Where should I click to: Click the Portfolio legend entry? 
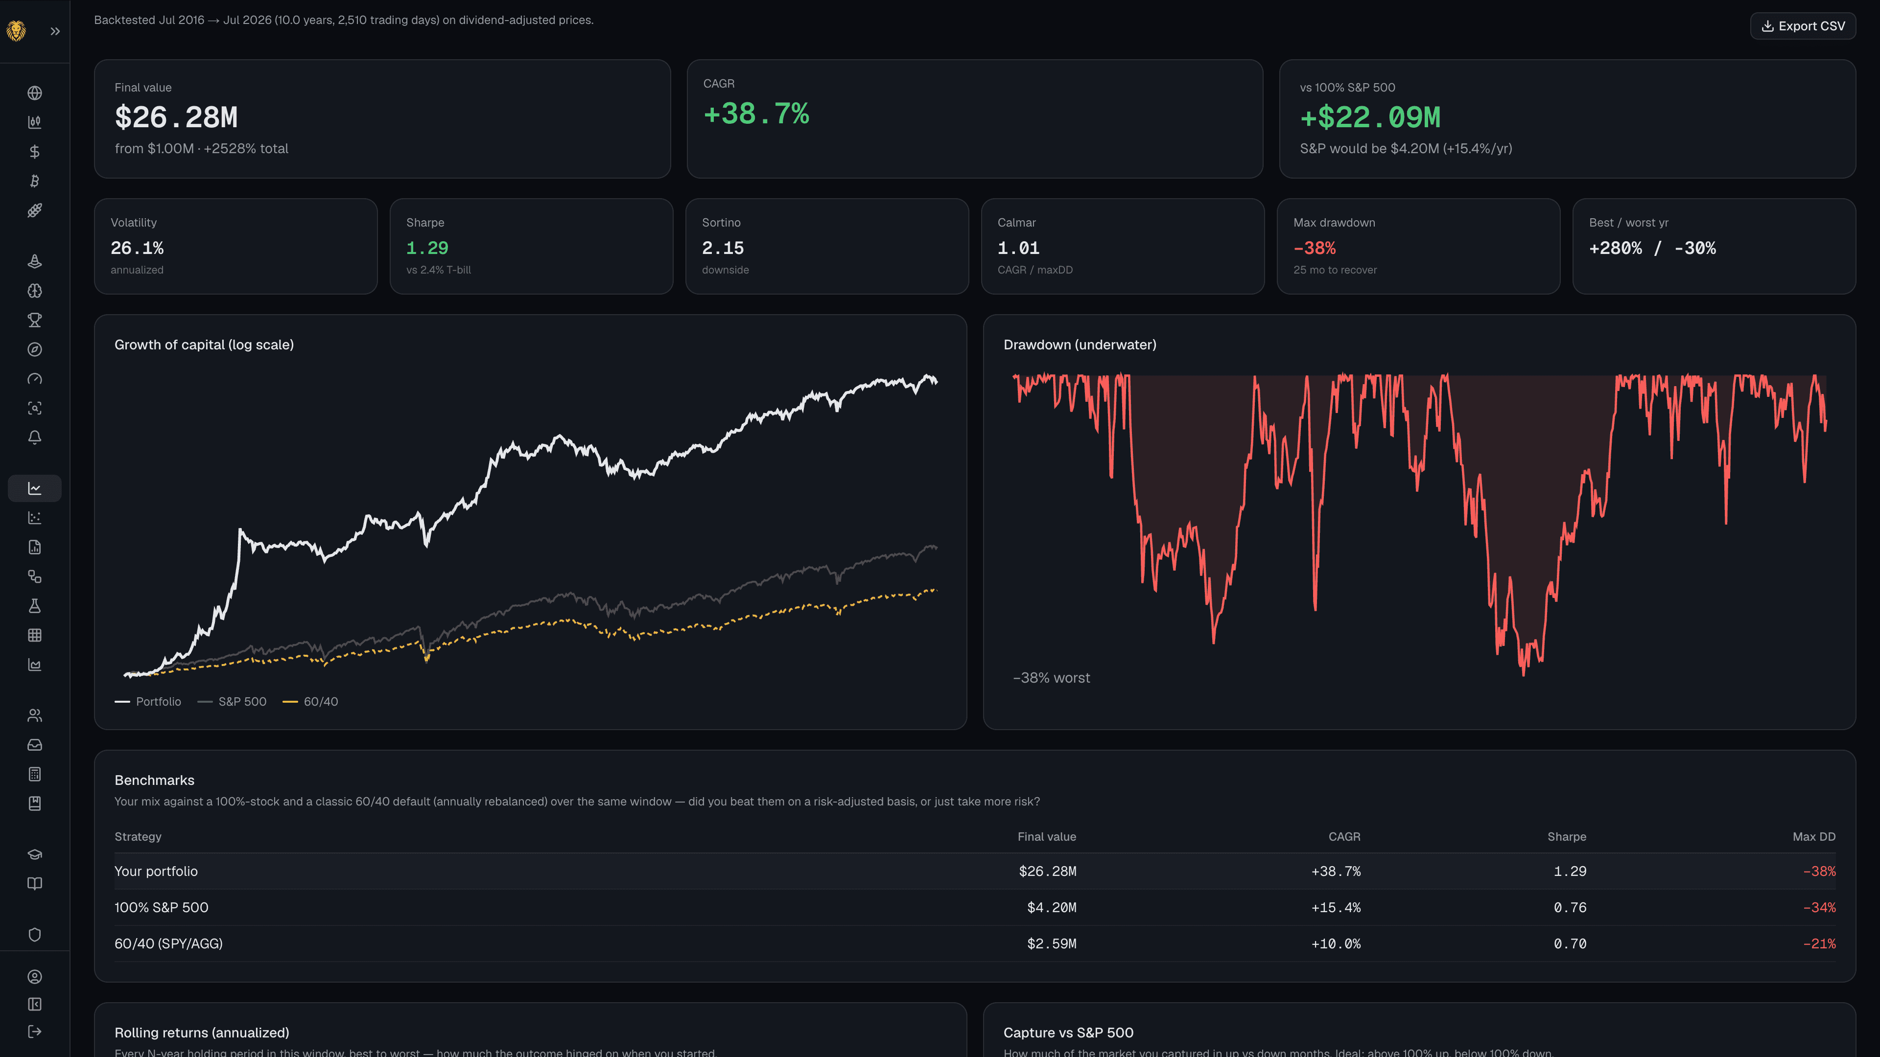coord(148,702)
